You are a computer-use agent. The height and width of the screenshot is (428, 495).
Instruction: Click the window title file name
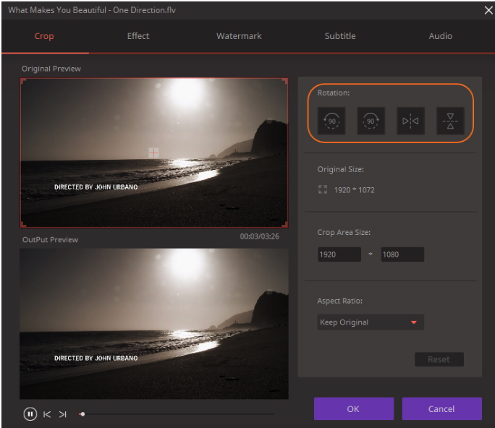coord(92,10)
